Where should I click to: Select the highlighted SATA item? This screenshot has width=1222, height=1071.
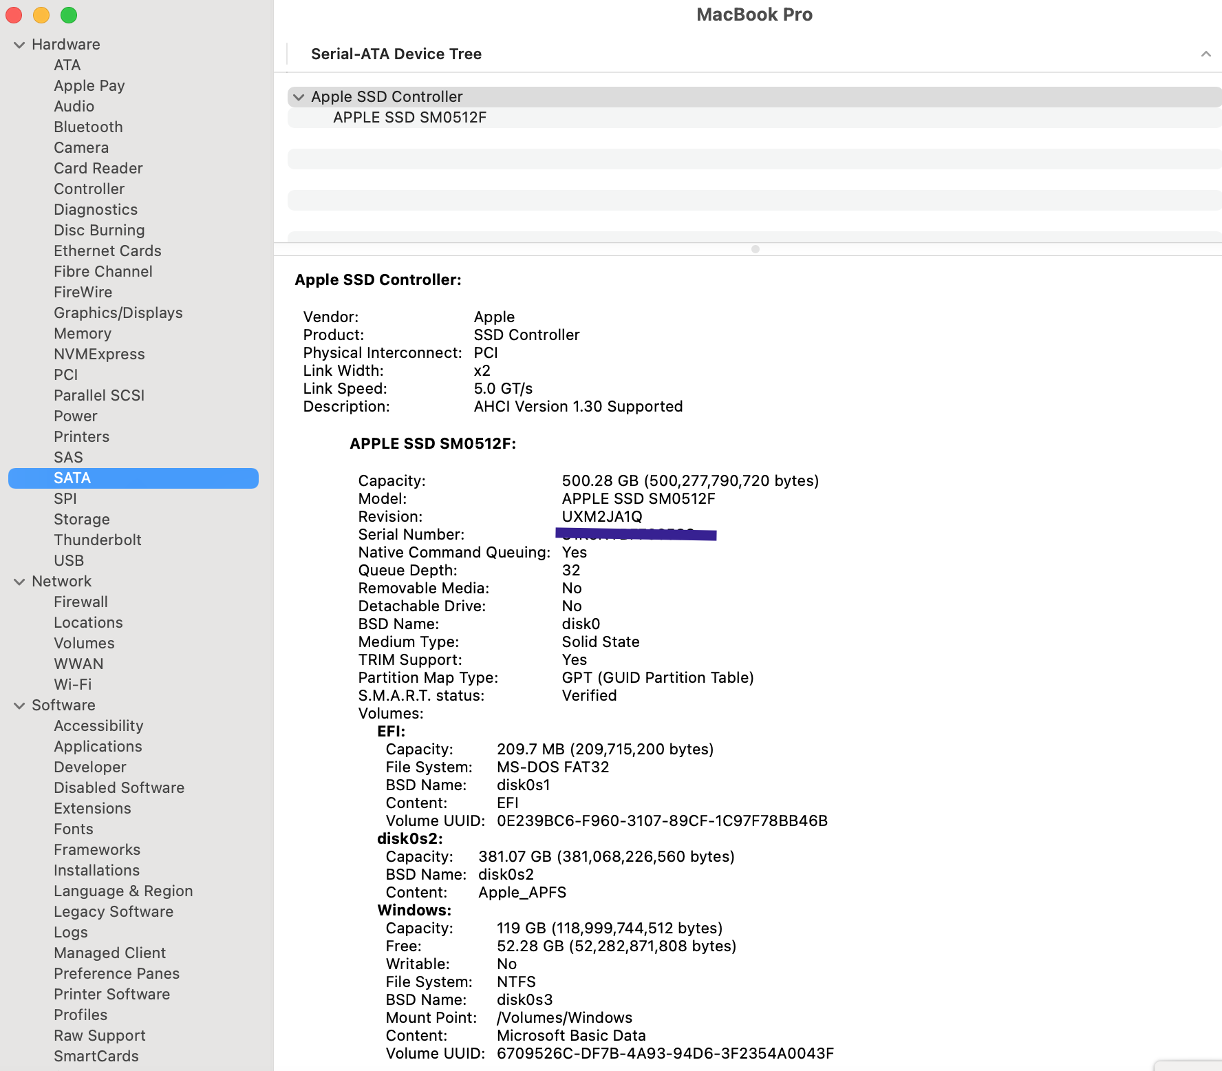[133, 478]
